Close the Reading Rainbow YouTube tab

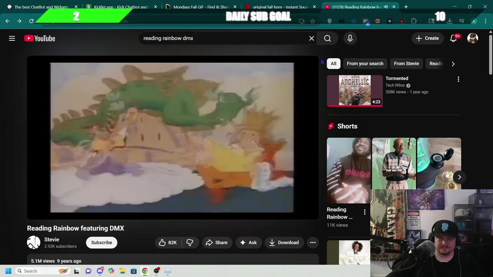pyautogui.click(x=394, y=7)
